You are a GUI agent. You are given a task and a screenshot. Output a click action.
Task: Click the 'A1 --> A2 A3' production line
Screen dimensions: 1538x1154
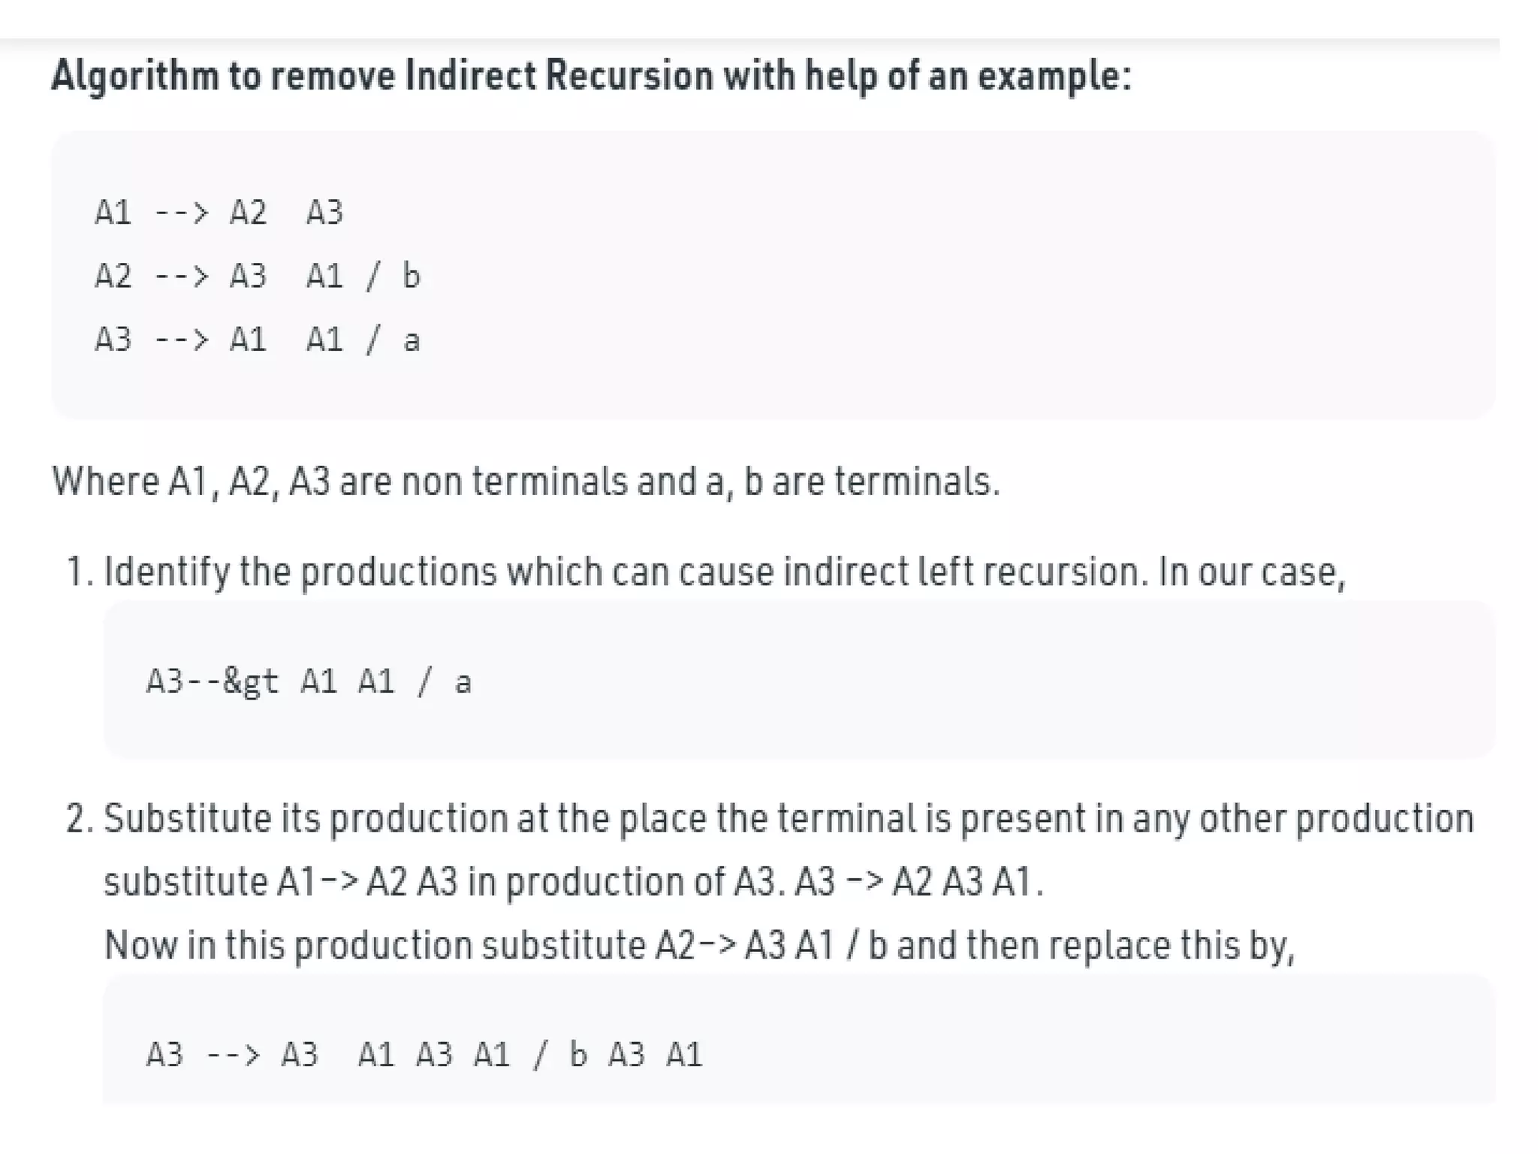pyautogui.click(x=219, y=213)
